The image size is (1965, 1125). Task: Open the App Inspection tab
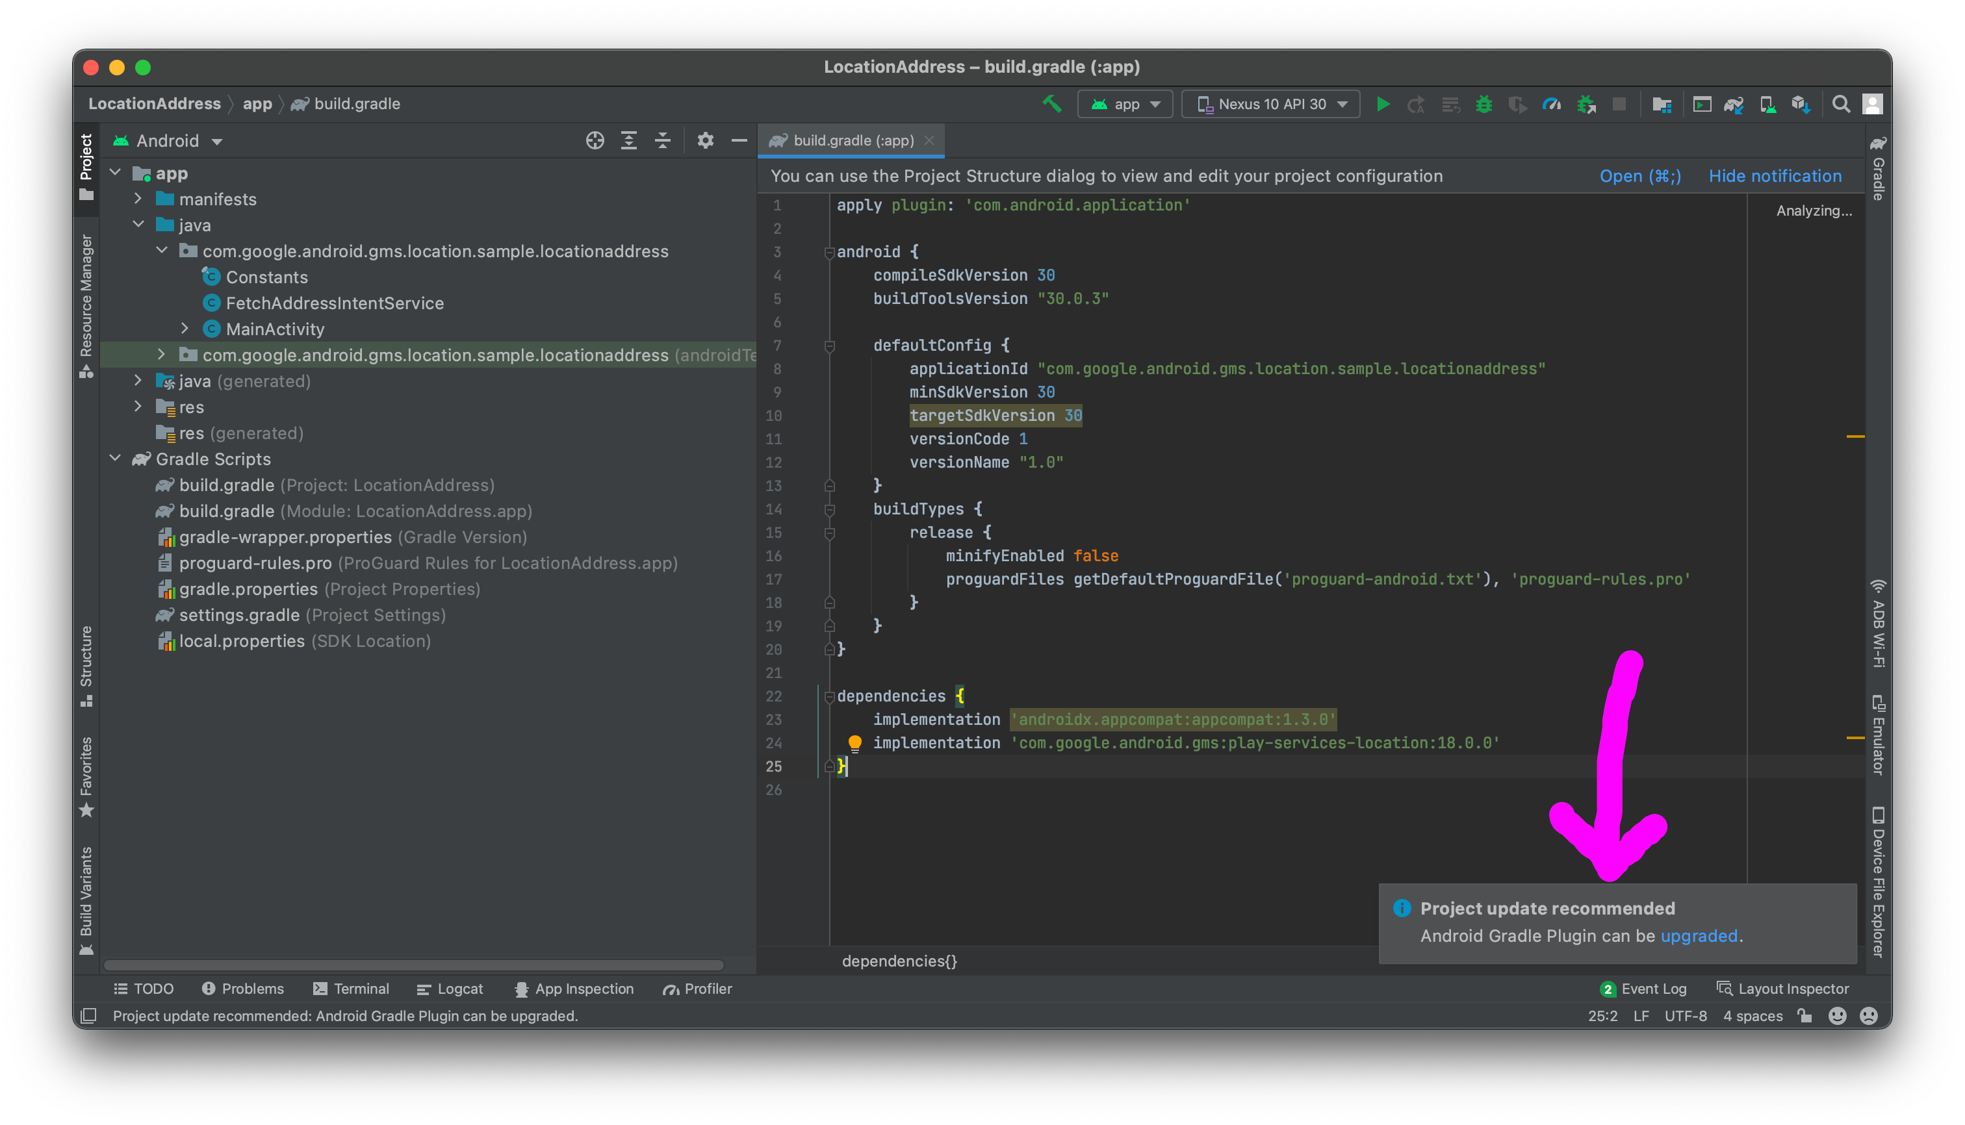[574, 989]
